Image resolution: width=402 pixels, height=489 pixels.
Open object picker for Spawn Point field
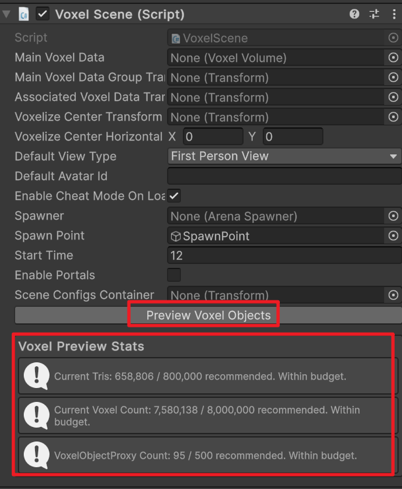[x=393, y=236]
